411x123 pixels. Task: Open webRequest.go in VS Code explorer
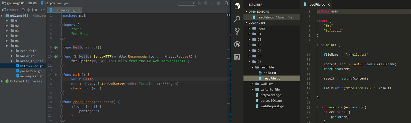coord(272,106)
